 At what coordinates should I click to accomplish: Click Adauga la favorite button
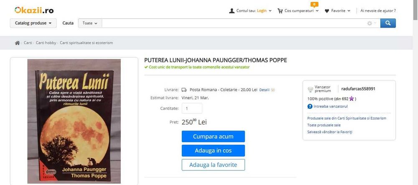[x=213, y=165]
